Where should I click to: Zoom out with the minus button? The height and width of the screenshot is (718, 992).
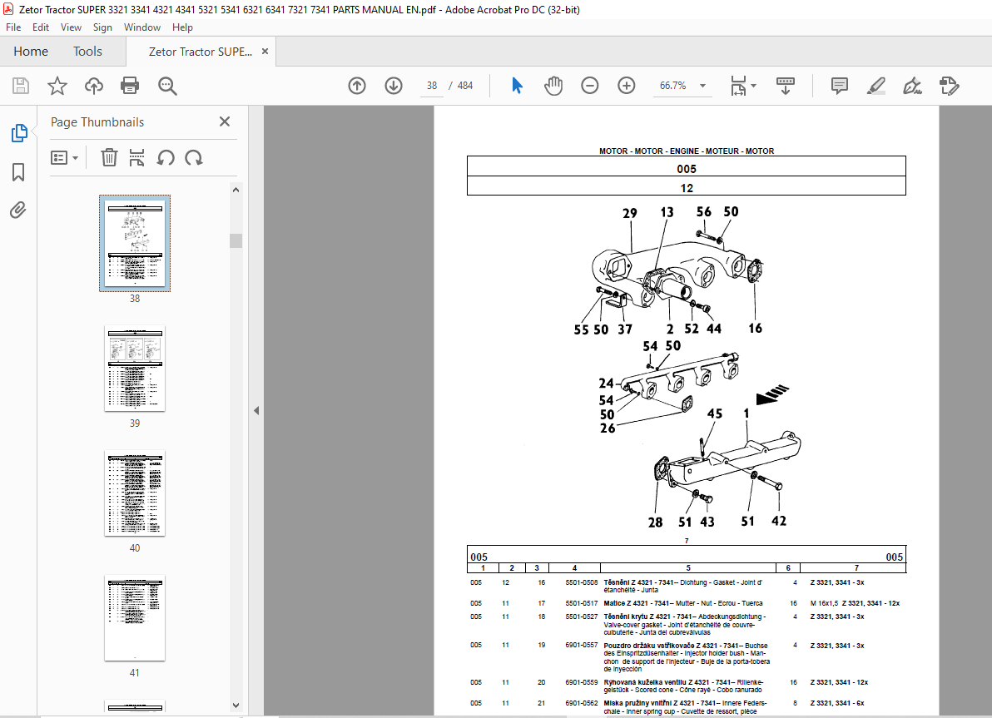590,86
